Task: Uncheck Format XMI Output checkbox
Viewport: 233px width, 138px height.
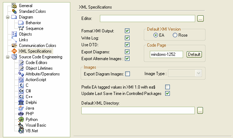Action: [127, 31]
